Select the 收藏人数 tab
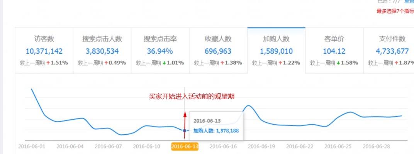The height and width of the screenshot is (154, 414). pos(218,51)
